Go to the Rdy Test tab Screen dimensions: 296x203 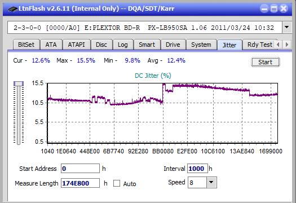coord(259,45)
